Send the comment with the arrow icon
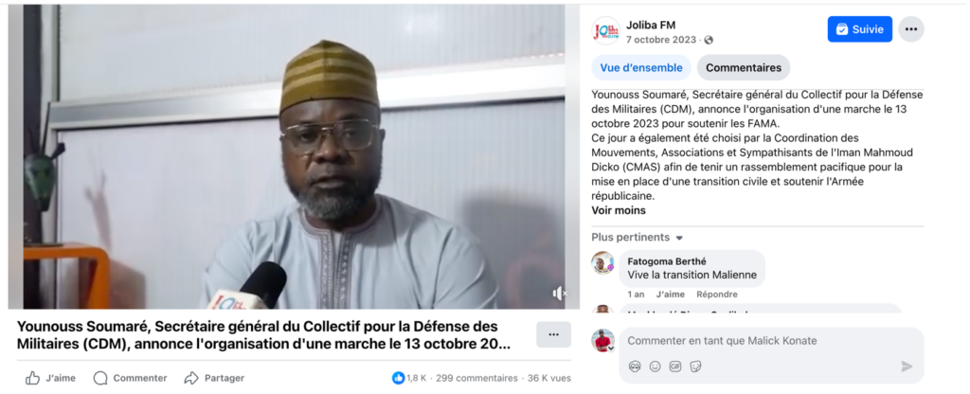 tap(907, 367)
